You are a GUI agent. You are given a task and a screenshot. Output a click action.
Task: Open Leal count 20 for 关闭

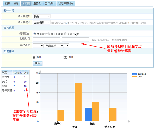(25, 82)
